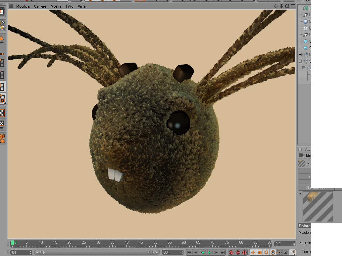Click the parameter P recording icon

tap(273, 252)
